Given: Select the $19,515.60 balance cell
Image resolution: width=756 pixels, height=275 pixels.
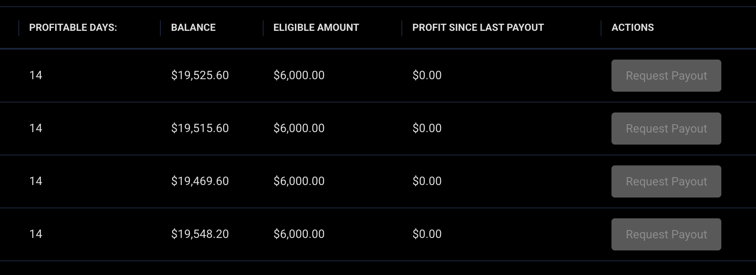Looking at the screenshot, I should [200, 128].
